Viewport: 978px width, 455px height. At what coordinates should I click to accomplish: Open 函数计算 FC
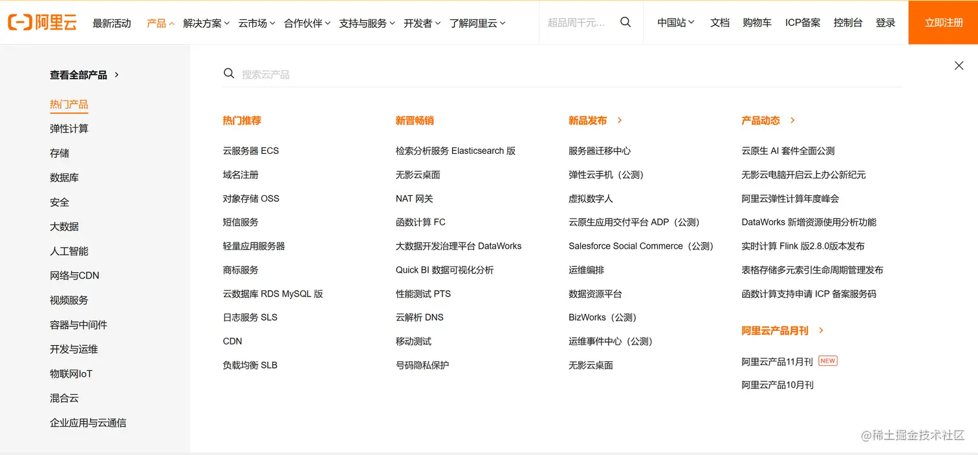[420, 222]
